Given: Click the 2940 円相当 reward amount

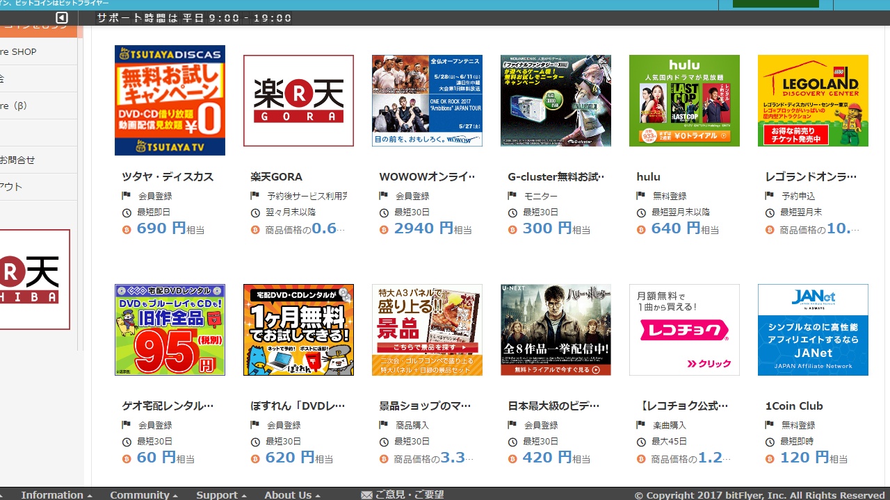Looking at the screenshot, I should [x=432, y=228].
